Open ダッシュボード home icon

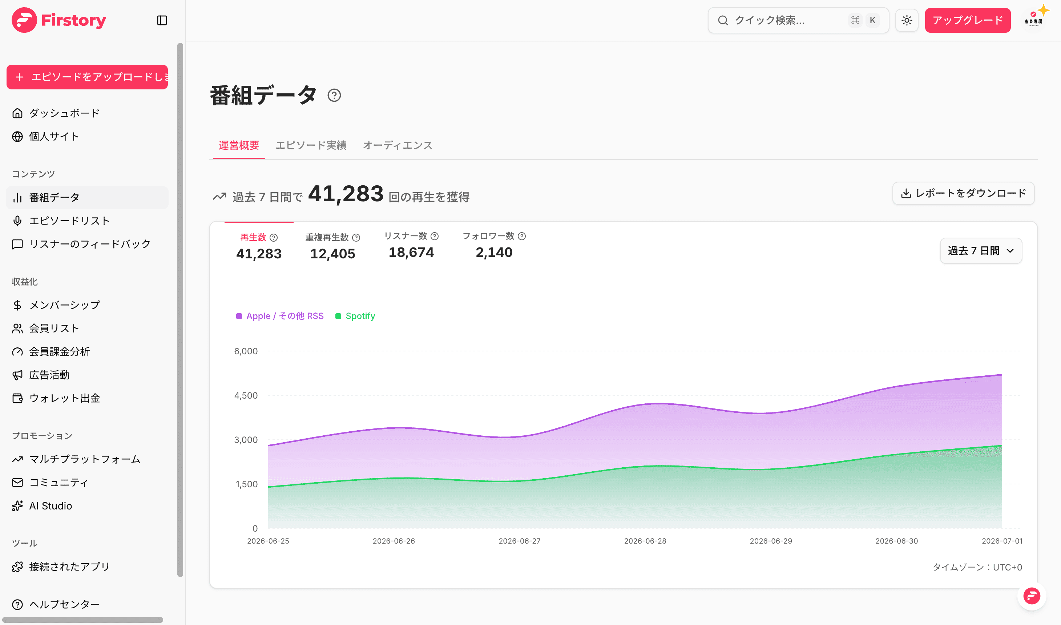click(17, 113)
